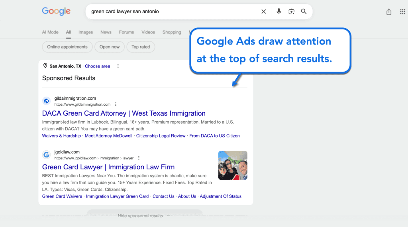Click the Choose area link

[97, 66]
